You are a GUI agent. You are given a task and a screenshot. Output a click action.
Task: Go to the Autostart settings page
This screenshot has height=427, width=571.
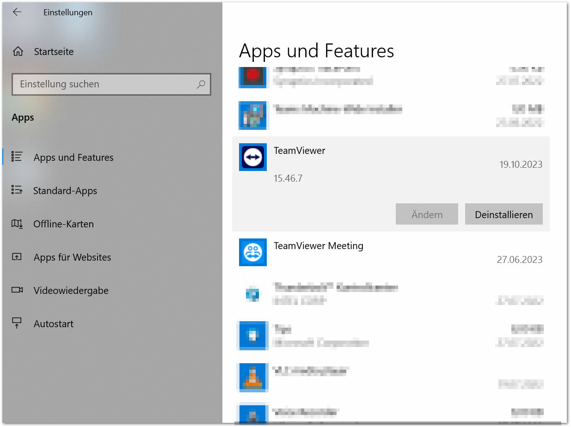pyautogui.click(x=53, y=323)
